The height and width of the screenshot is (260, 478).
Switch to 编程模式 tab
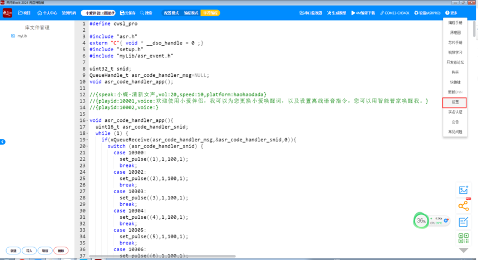pos(191,13)
